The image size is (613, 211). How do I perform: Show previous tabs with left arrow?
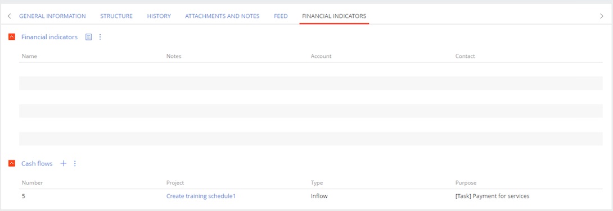click(x=10, y=16)
